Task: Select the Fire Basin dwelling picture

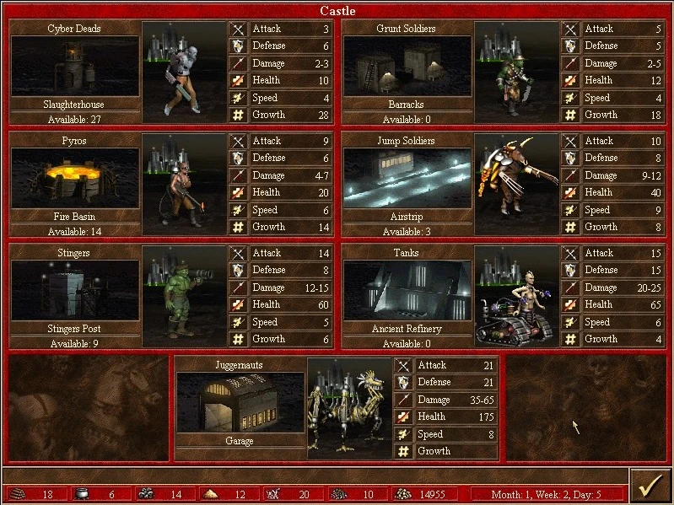Action: click(75, 178)
